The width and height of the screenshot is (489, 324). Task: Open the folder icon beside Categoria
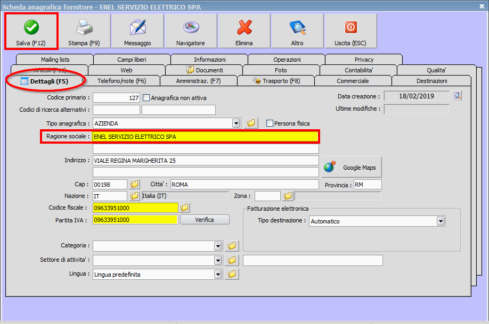coord(232,246)
